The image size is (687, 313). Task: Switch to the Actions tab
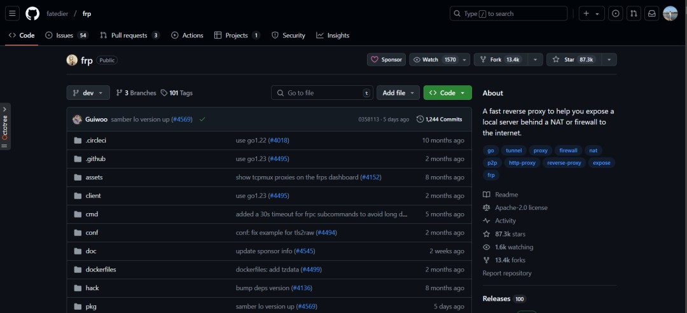(187, 36)
